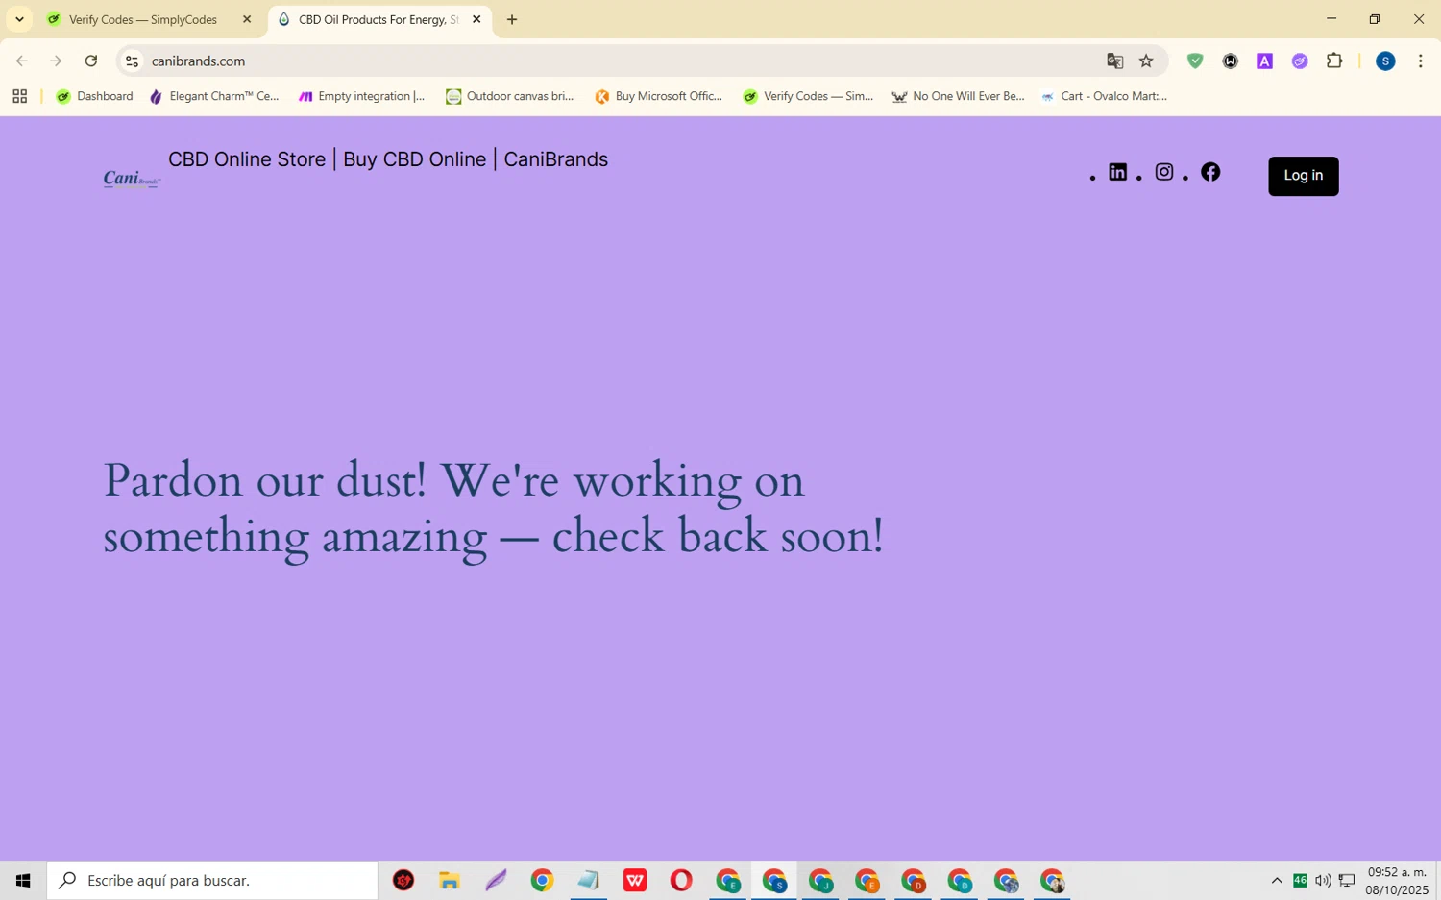Open the Dashboard bookmark
Image resolution: width=1441 pixels, height=900 pixels.
click(x=94, y=96)
